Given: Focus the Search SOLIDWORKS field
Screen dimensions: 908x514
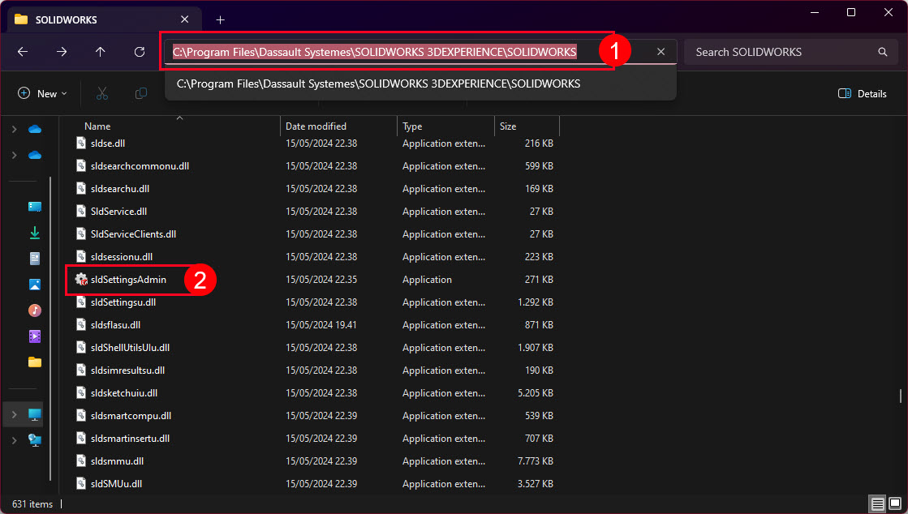Looking at the screenshot, I should pos(792,52).
